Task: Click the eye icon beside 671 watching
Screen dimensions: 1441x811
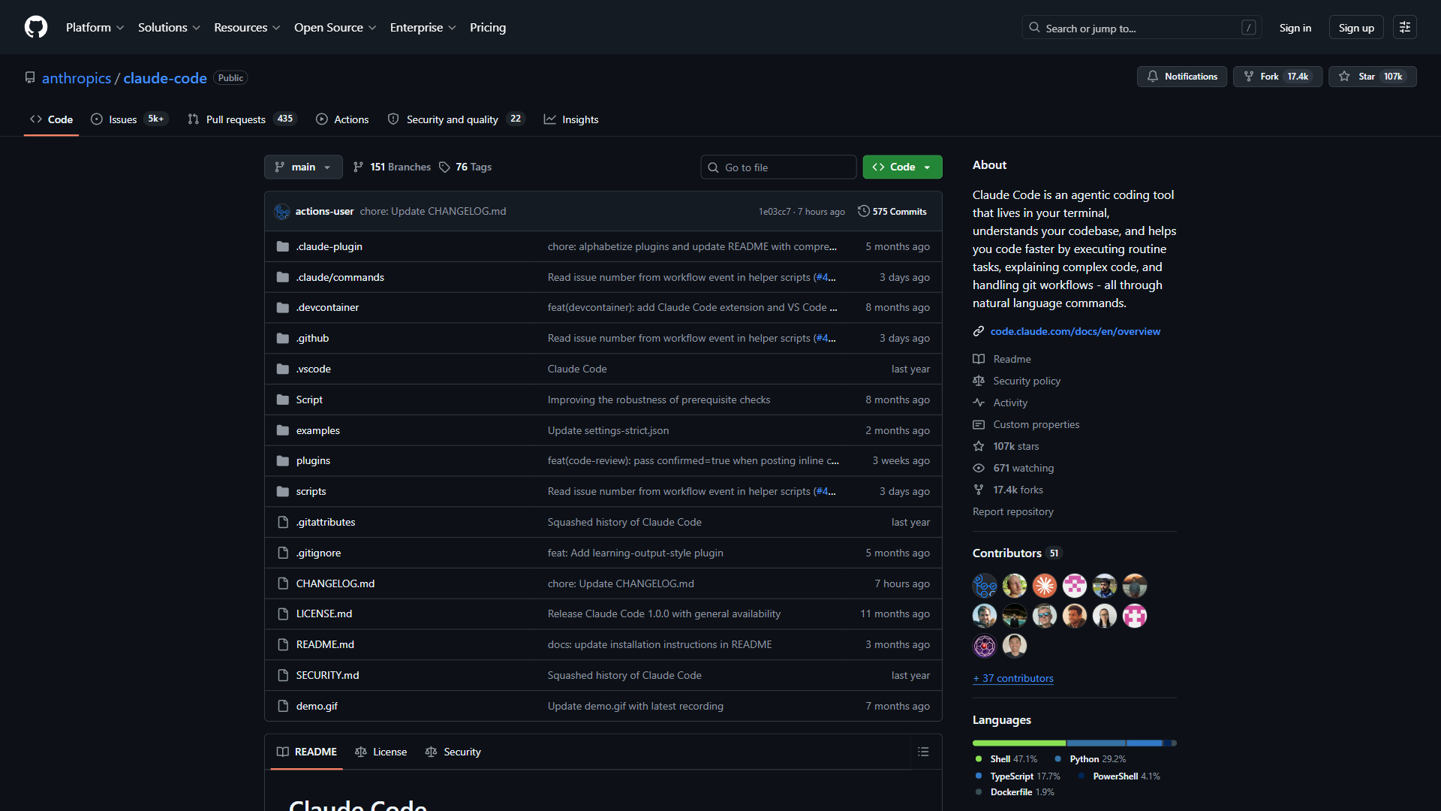Action: tap(979, 468)
